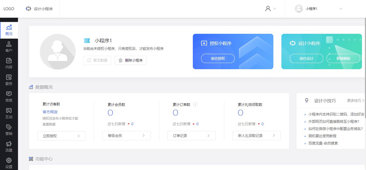The height and width of the screenshot is (170, 366).
Task: Click the upload icon on 授权小程序 card
Action: coord(204,43)
